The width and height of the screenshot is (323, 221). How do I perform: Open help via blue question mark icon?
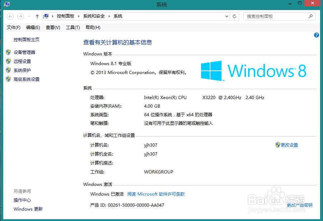317,35
